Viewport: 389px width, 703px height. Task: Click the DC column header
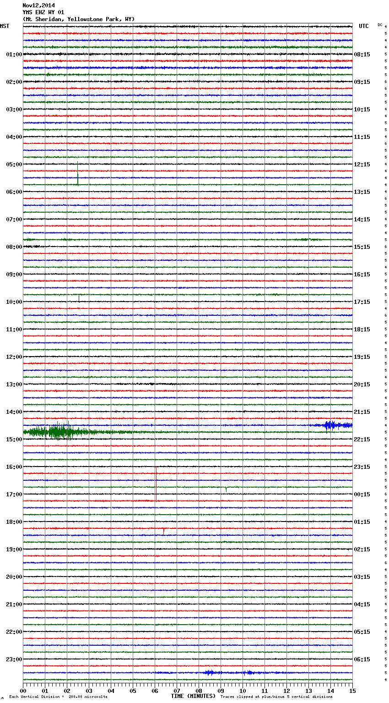click(x=380, y=25)
